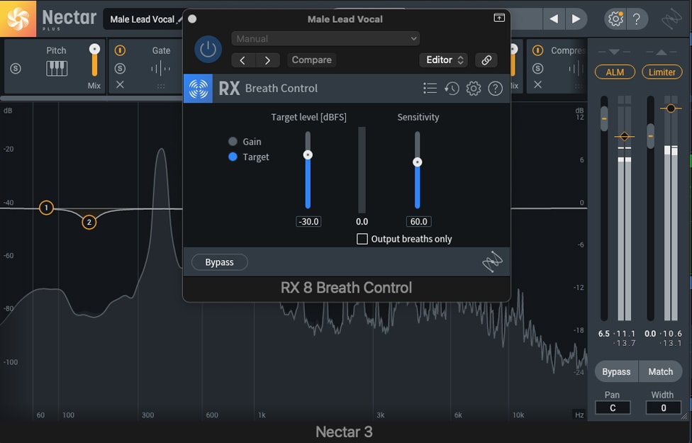
Task: Click the link chain icon button
Action: point(486,60)
